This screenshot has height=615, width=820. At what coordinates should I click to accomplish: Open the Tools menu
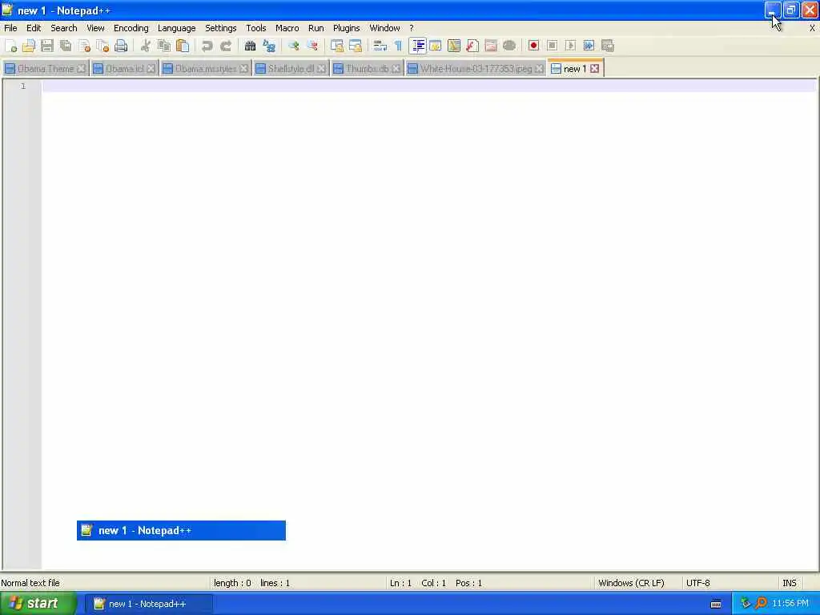click(256, 28)
